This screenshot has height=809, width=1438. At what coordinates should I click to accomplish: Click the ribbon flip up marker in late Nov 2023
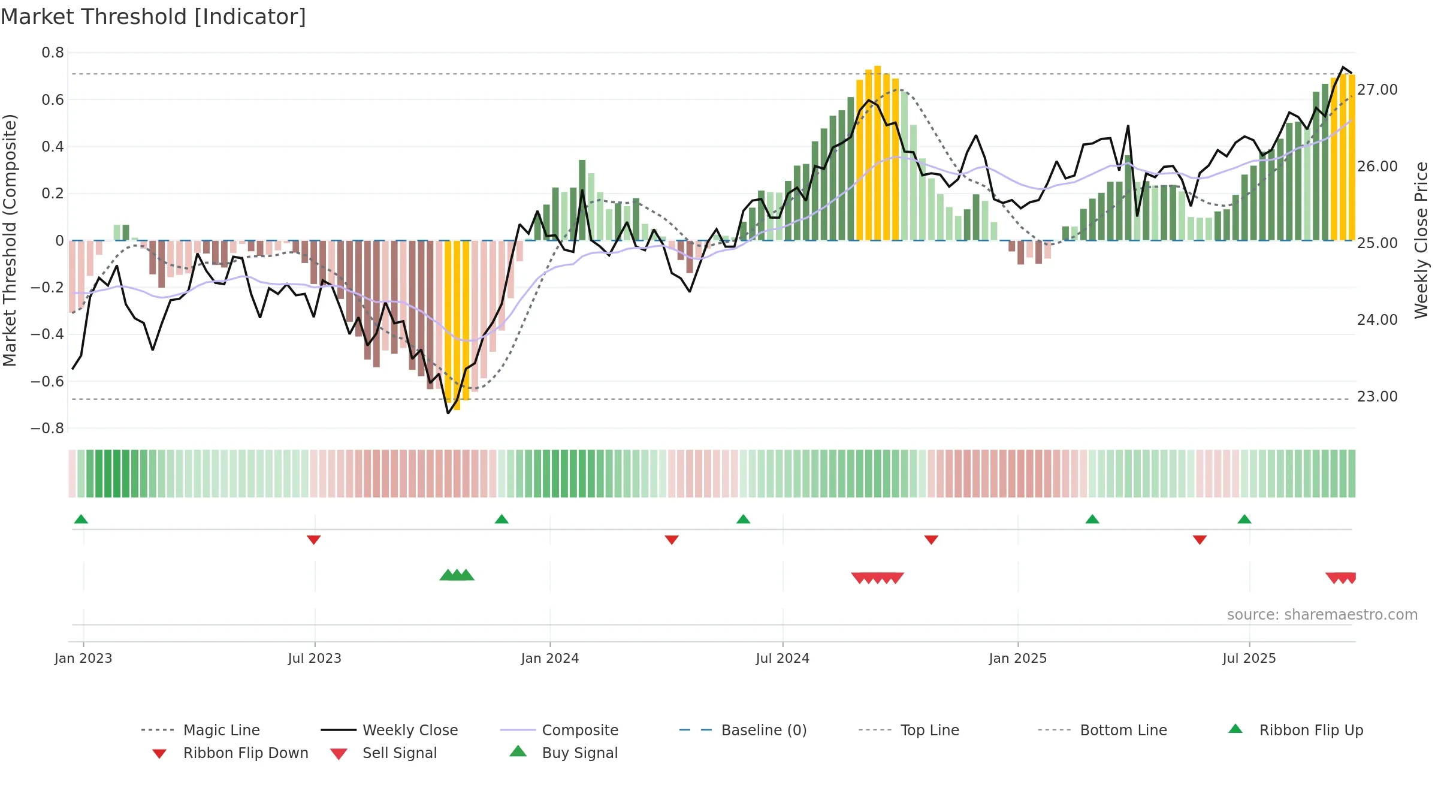tap(502, 519)
